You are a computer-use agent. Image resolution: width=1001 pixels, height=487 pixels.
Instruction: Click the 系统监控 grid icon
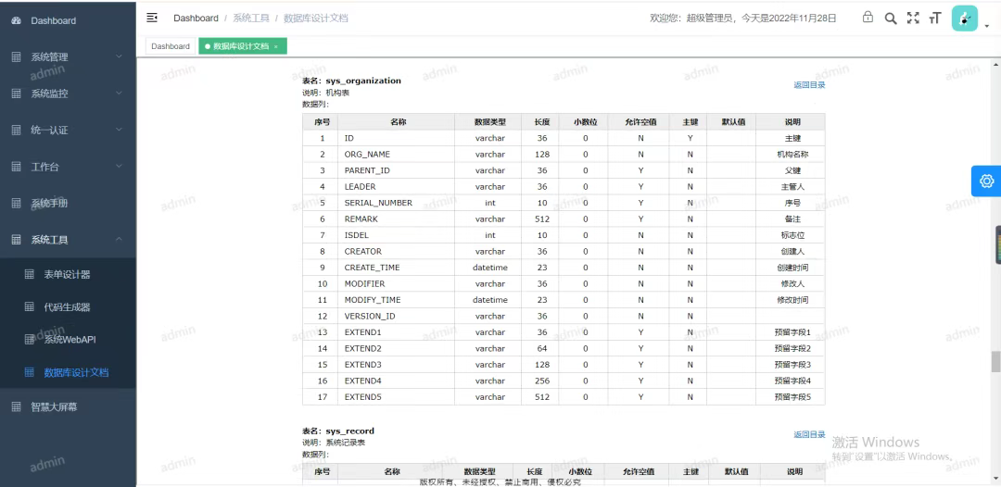coord(17,94)
